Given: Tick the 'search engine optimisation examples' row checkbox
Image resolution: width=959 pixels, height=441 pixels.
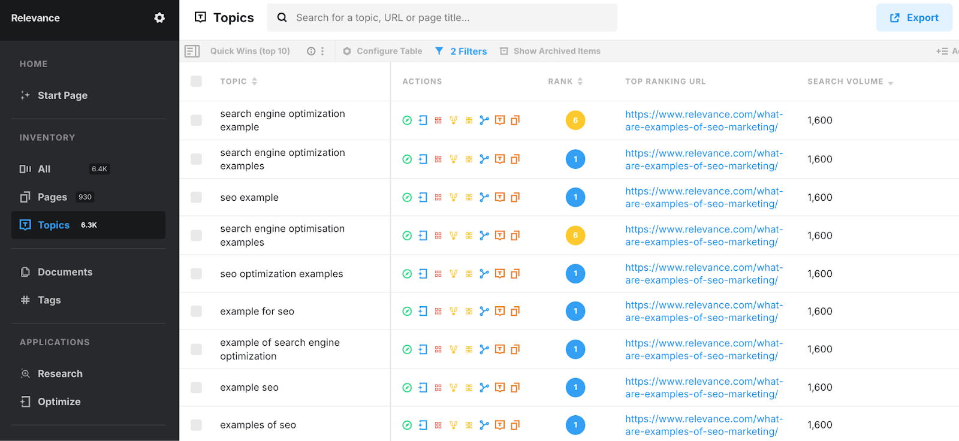Looking at the screenshot, I should click(x=196, y=235).
